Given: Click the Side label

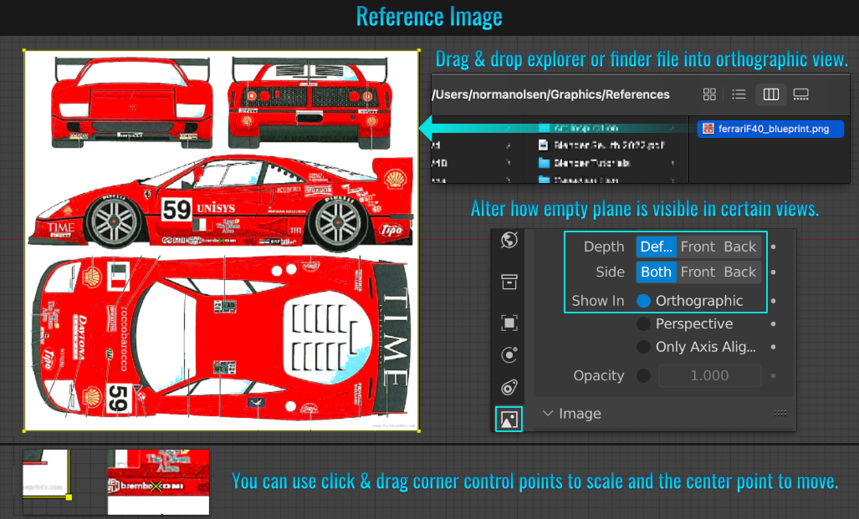Looking at the screenshot, I should 611,272.
